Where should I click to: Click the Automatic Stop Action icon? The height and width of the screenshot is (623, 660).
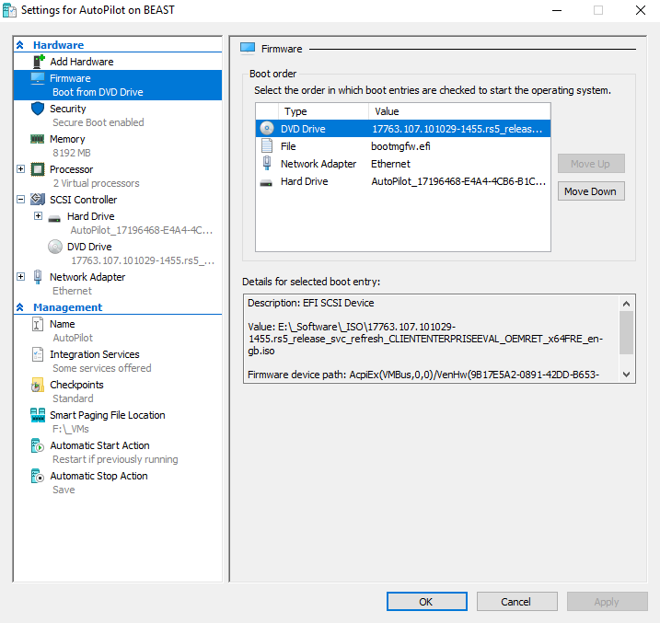coord(38,476)
